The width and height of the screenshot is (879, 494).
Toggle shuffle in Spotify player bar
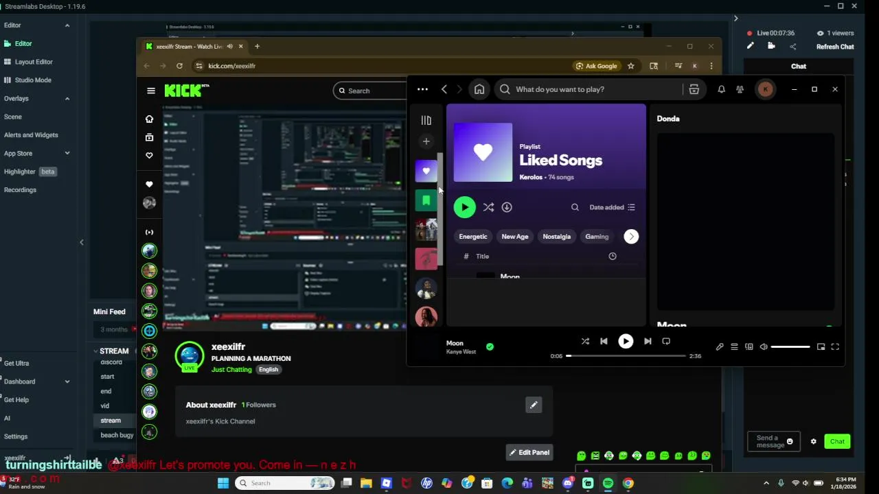tap(585, 341)
